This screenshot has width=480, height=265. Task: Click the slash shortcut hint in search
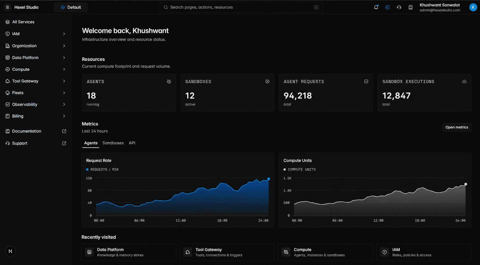(316, 7)
